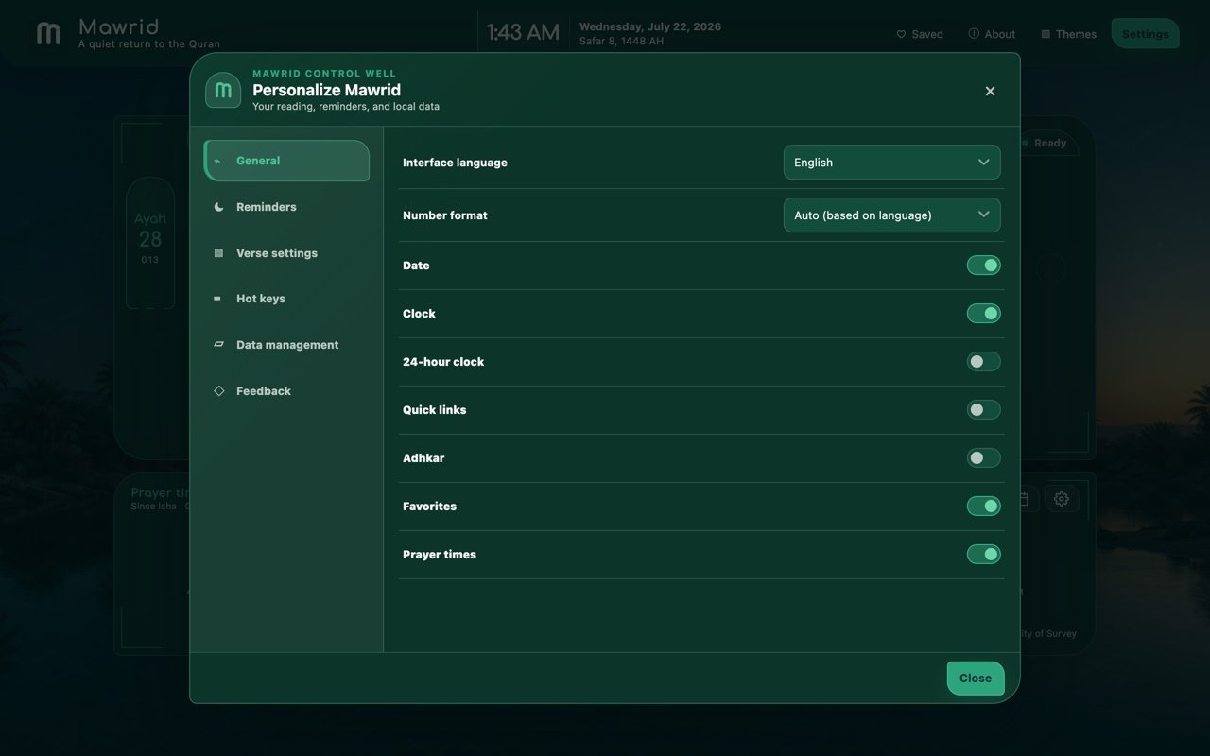Screen dimensions: 1210x756
Task: Open the Number format dropdown
Action: (891, 215)
